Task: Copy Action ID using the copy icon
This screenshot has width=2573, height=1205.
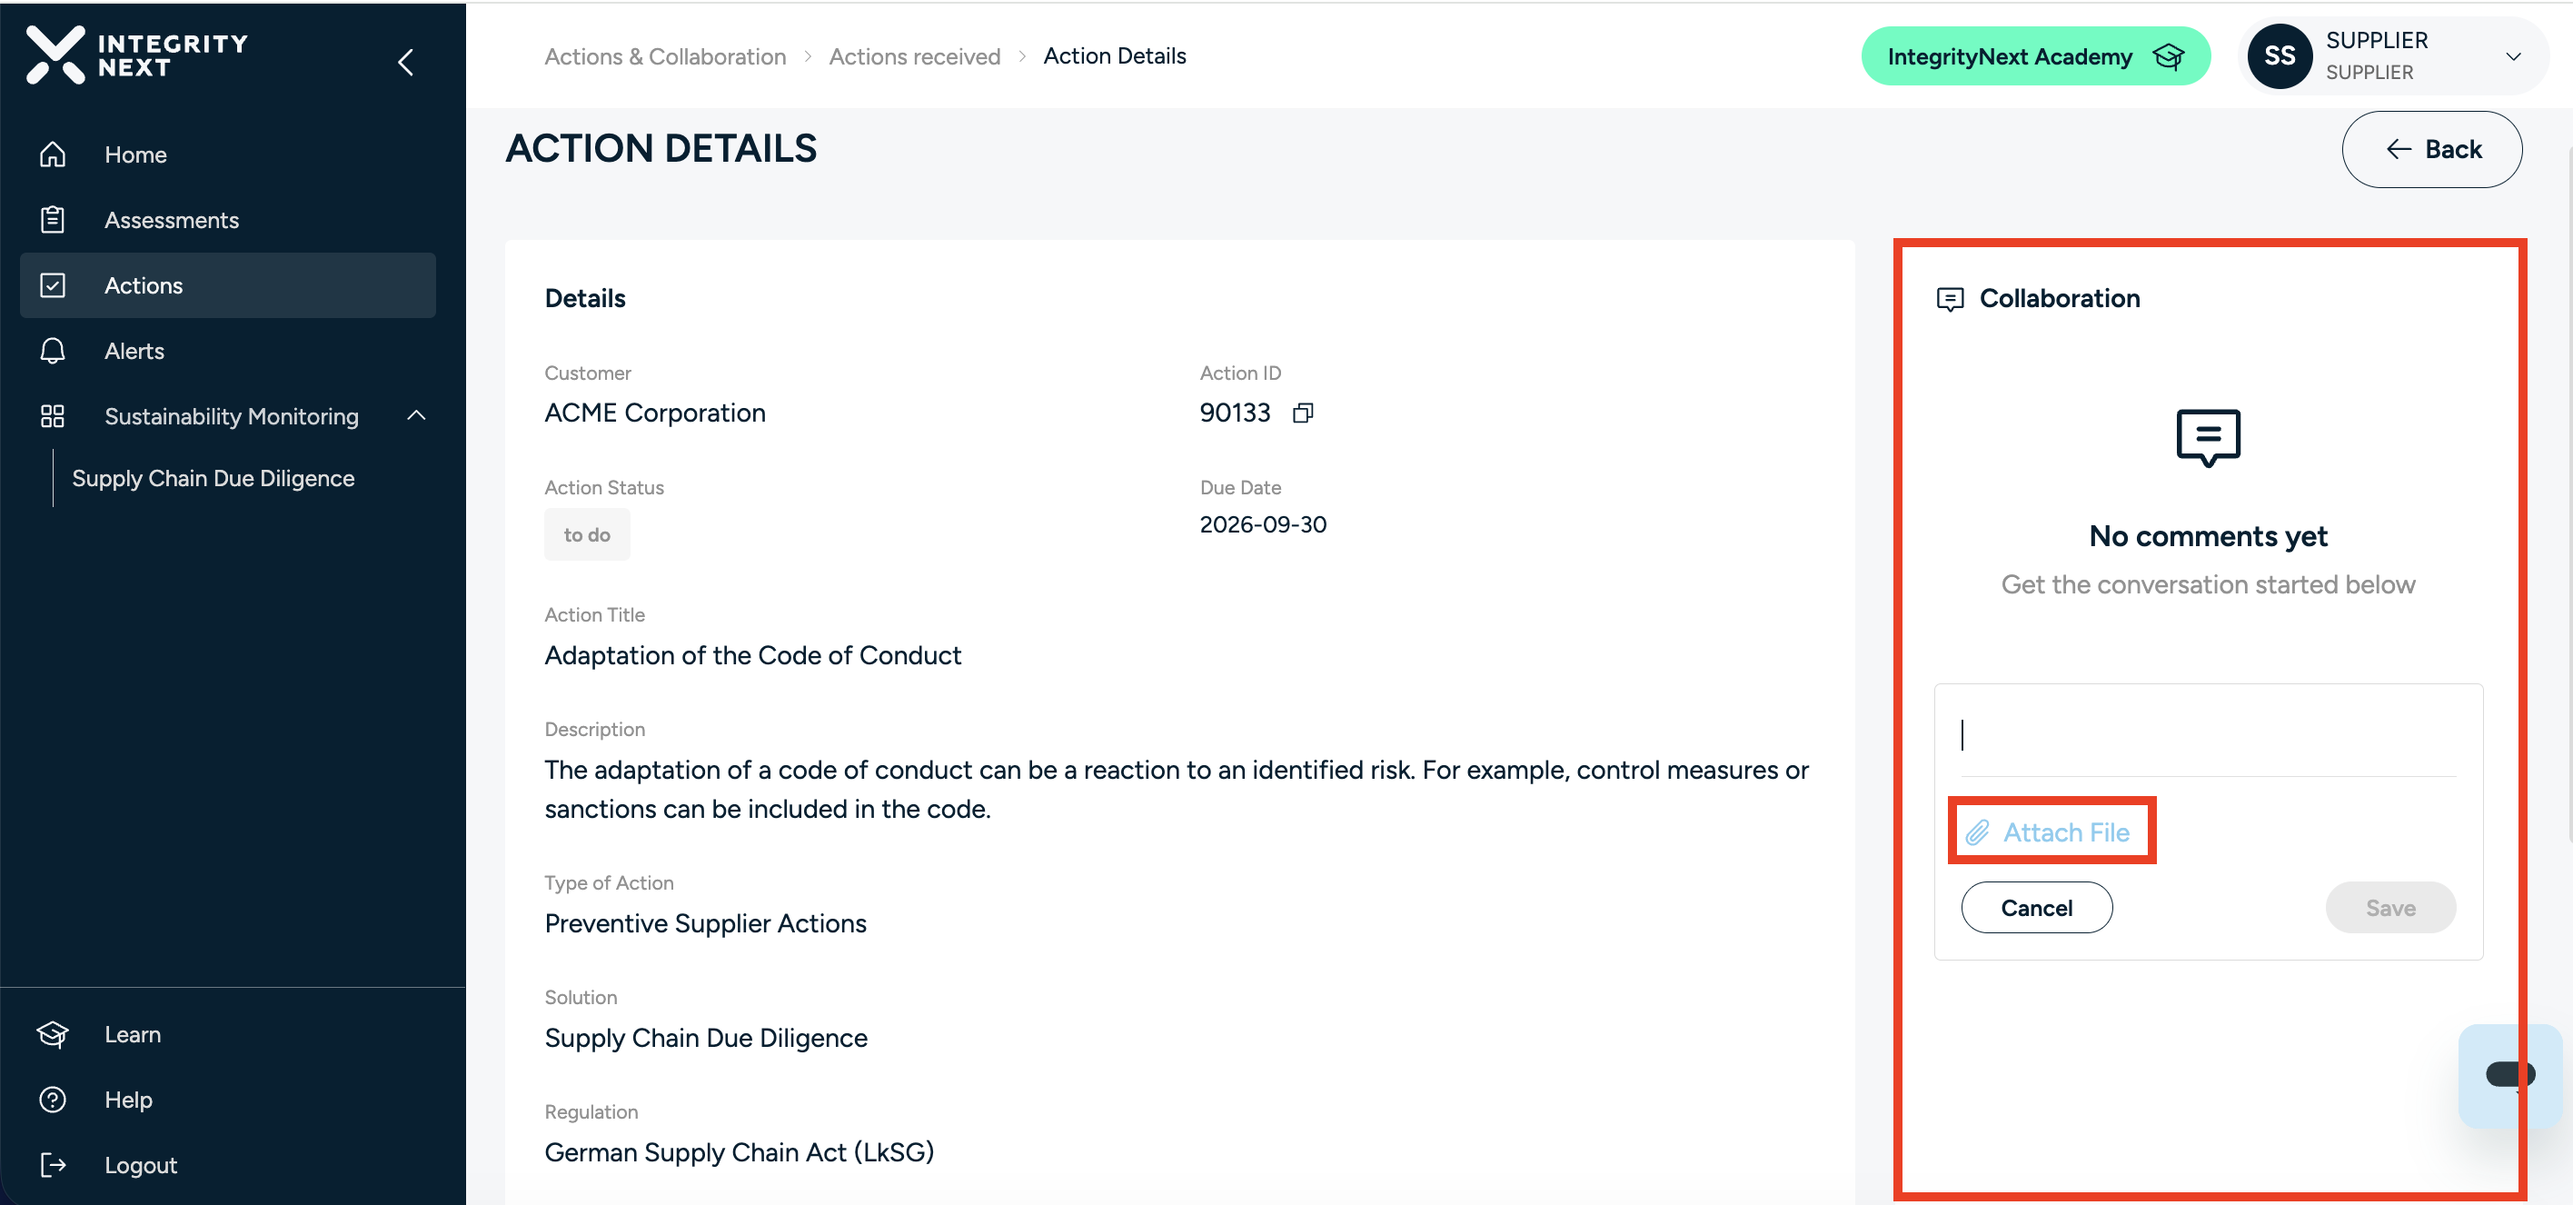Action: 1303,413
